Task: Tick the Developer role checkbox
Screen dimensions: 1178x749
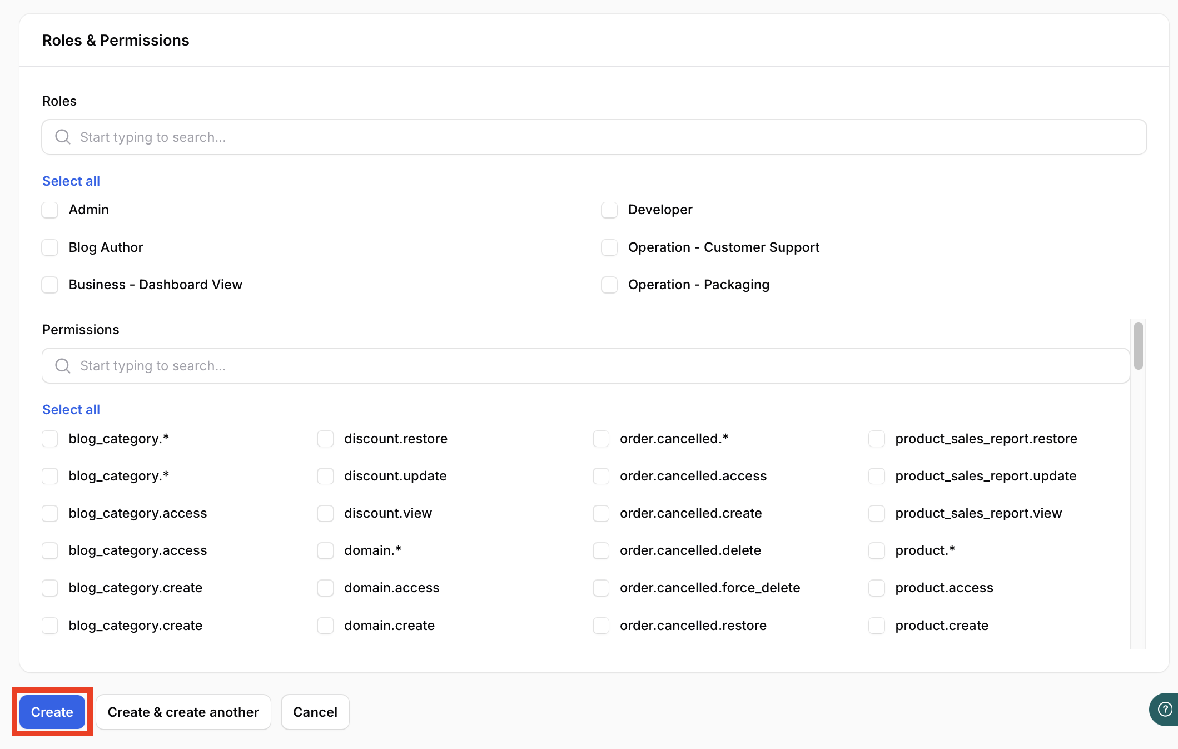Action: 609,210
